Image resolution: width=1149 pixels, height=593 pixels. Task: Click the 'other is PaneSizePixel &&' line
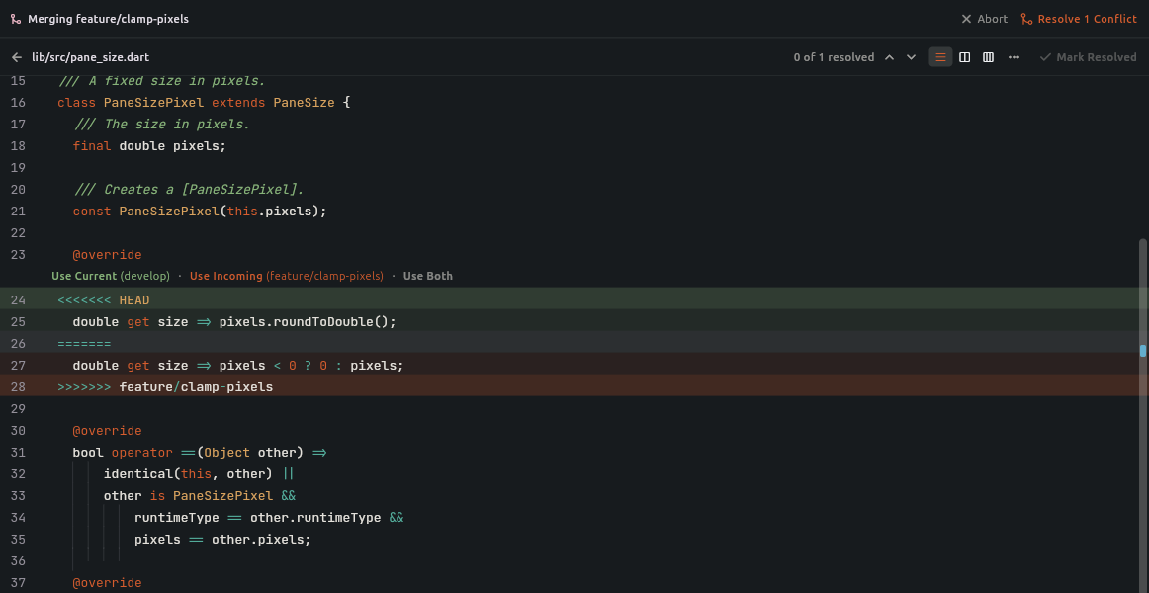(x=200, y=495)
